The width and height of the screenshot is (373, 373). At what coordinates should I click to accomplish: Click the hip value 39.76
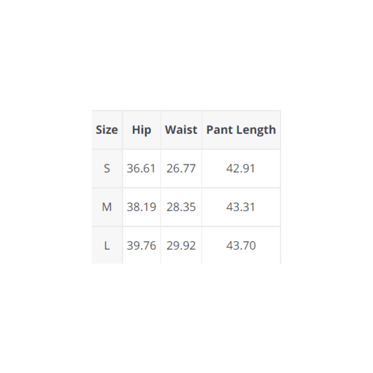tap(141, 246)
